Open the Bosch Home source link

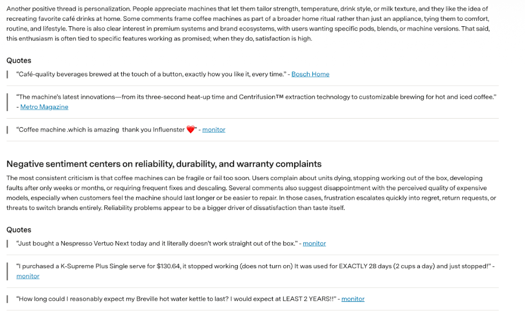[310, 74]
